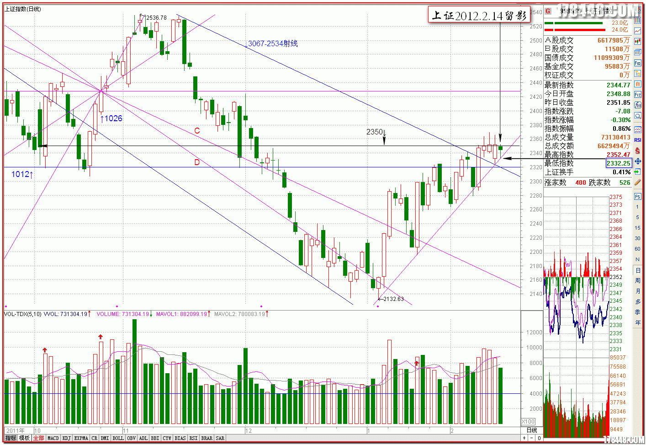Select the four-arrow move tool icon
Screen dimensions: 646x445
coord(638,161)
